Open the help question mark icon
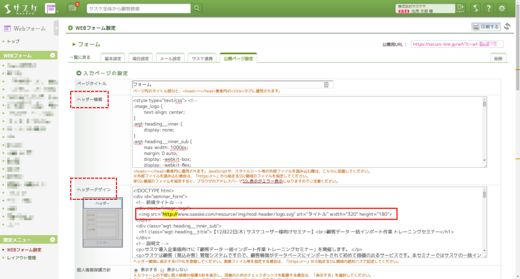 click(489, 8)
